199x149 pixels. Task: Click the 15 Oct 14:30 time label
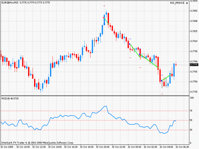point(55,147)
